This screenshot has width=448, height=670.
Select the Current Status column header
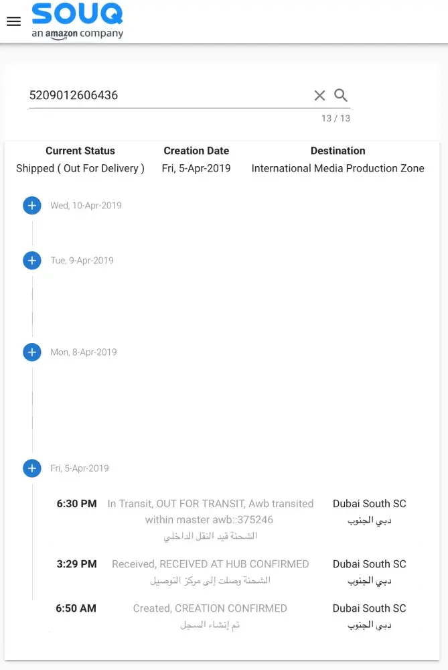click(x=80, y=151)
